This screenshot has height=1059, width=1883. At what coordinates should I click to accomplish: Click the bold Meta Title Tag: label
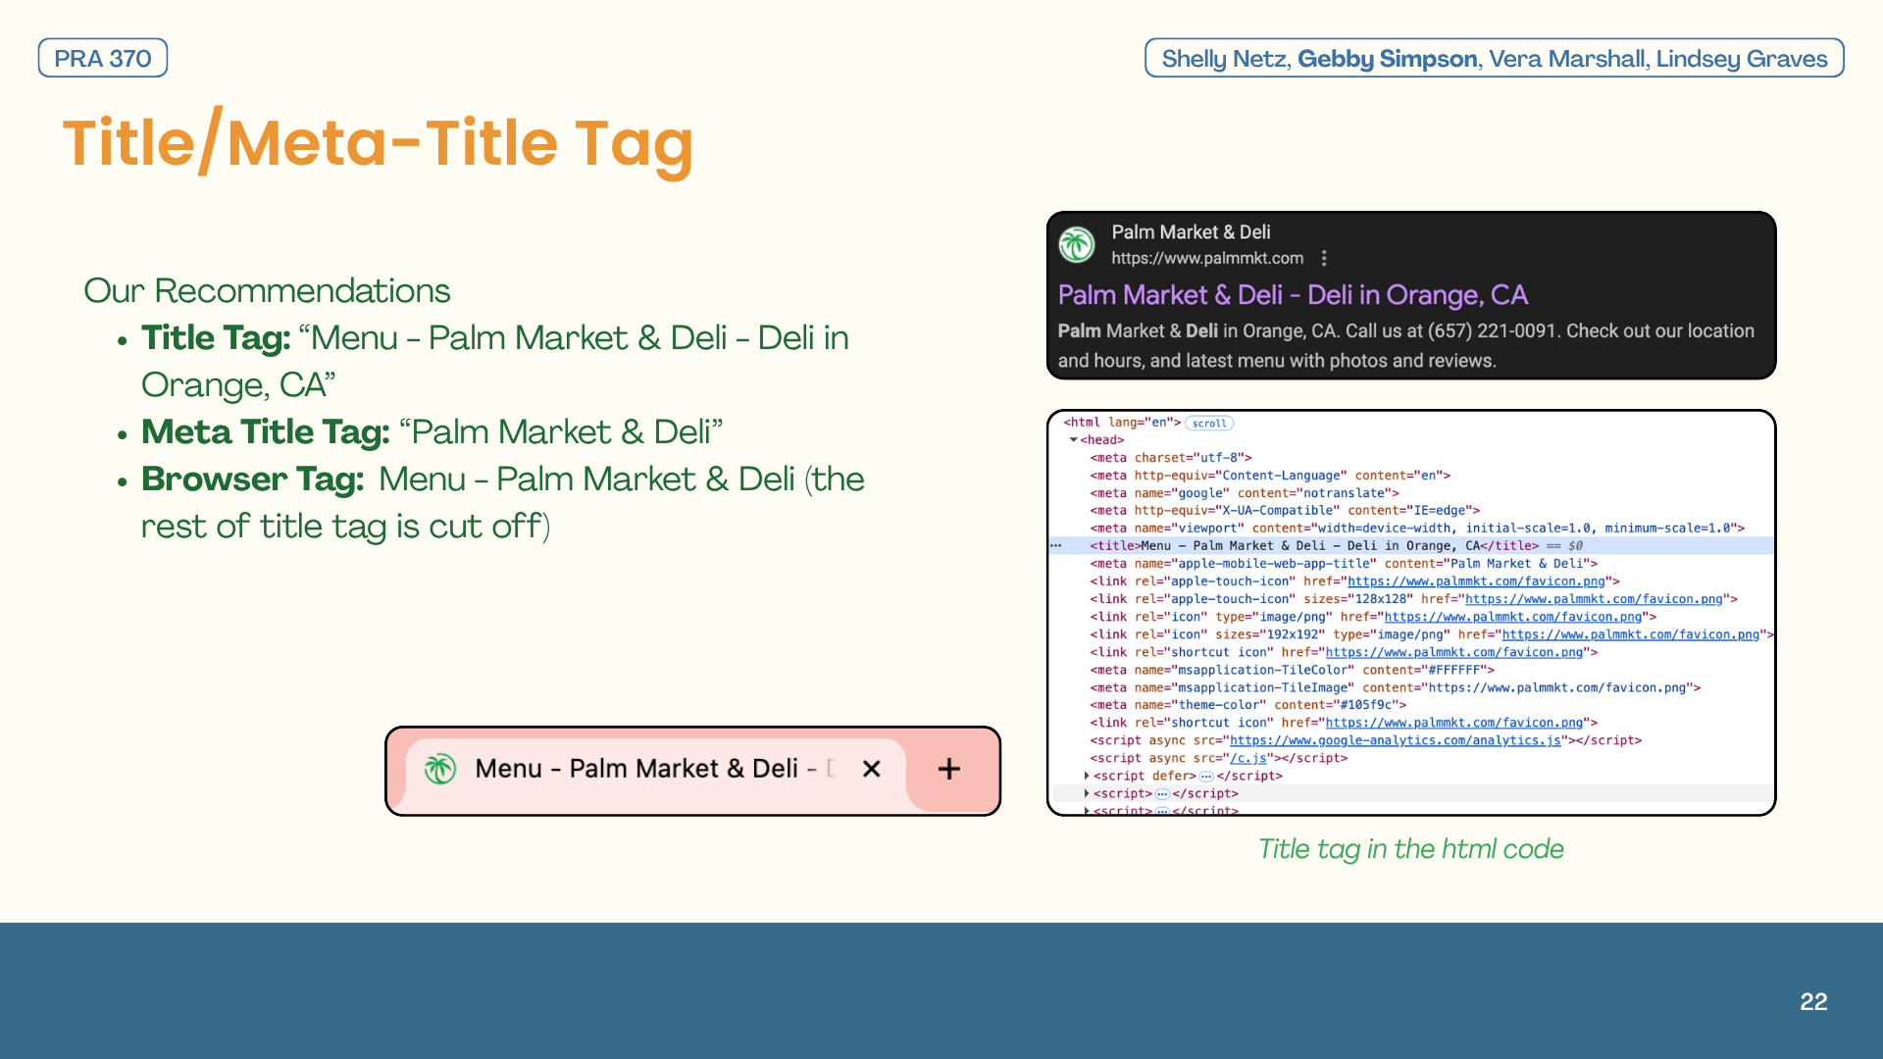click(x=266, y=431)
